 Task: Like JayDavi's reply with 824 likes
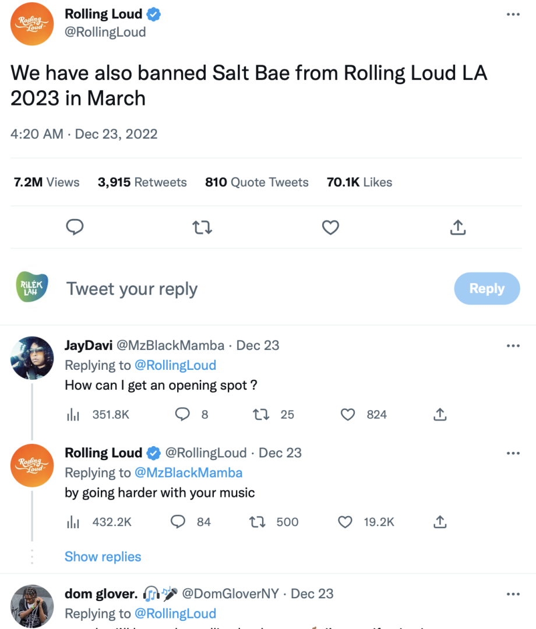coord(348,415)
